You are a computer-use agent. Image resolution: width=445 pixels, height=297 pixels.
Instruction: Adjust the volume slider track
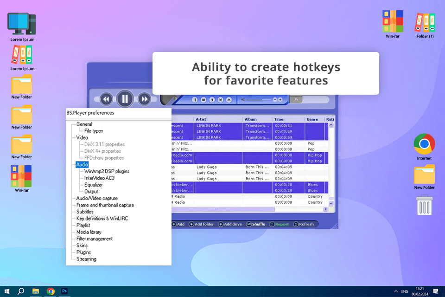259,100
